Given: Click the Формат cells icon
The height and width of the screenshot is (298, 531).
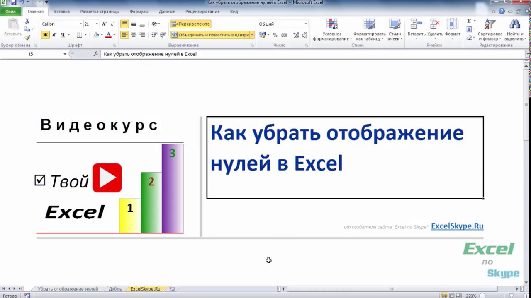Looking at the screenshot, I should tap(453, 24).
